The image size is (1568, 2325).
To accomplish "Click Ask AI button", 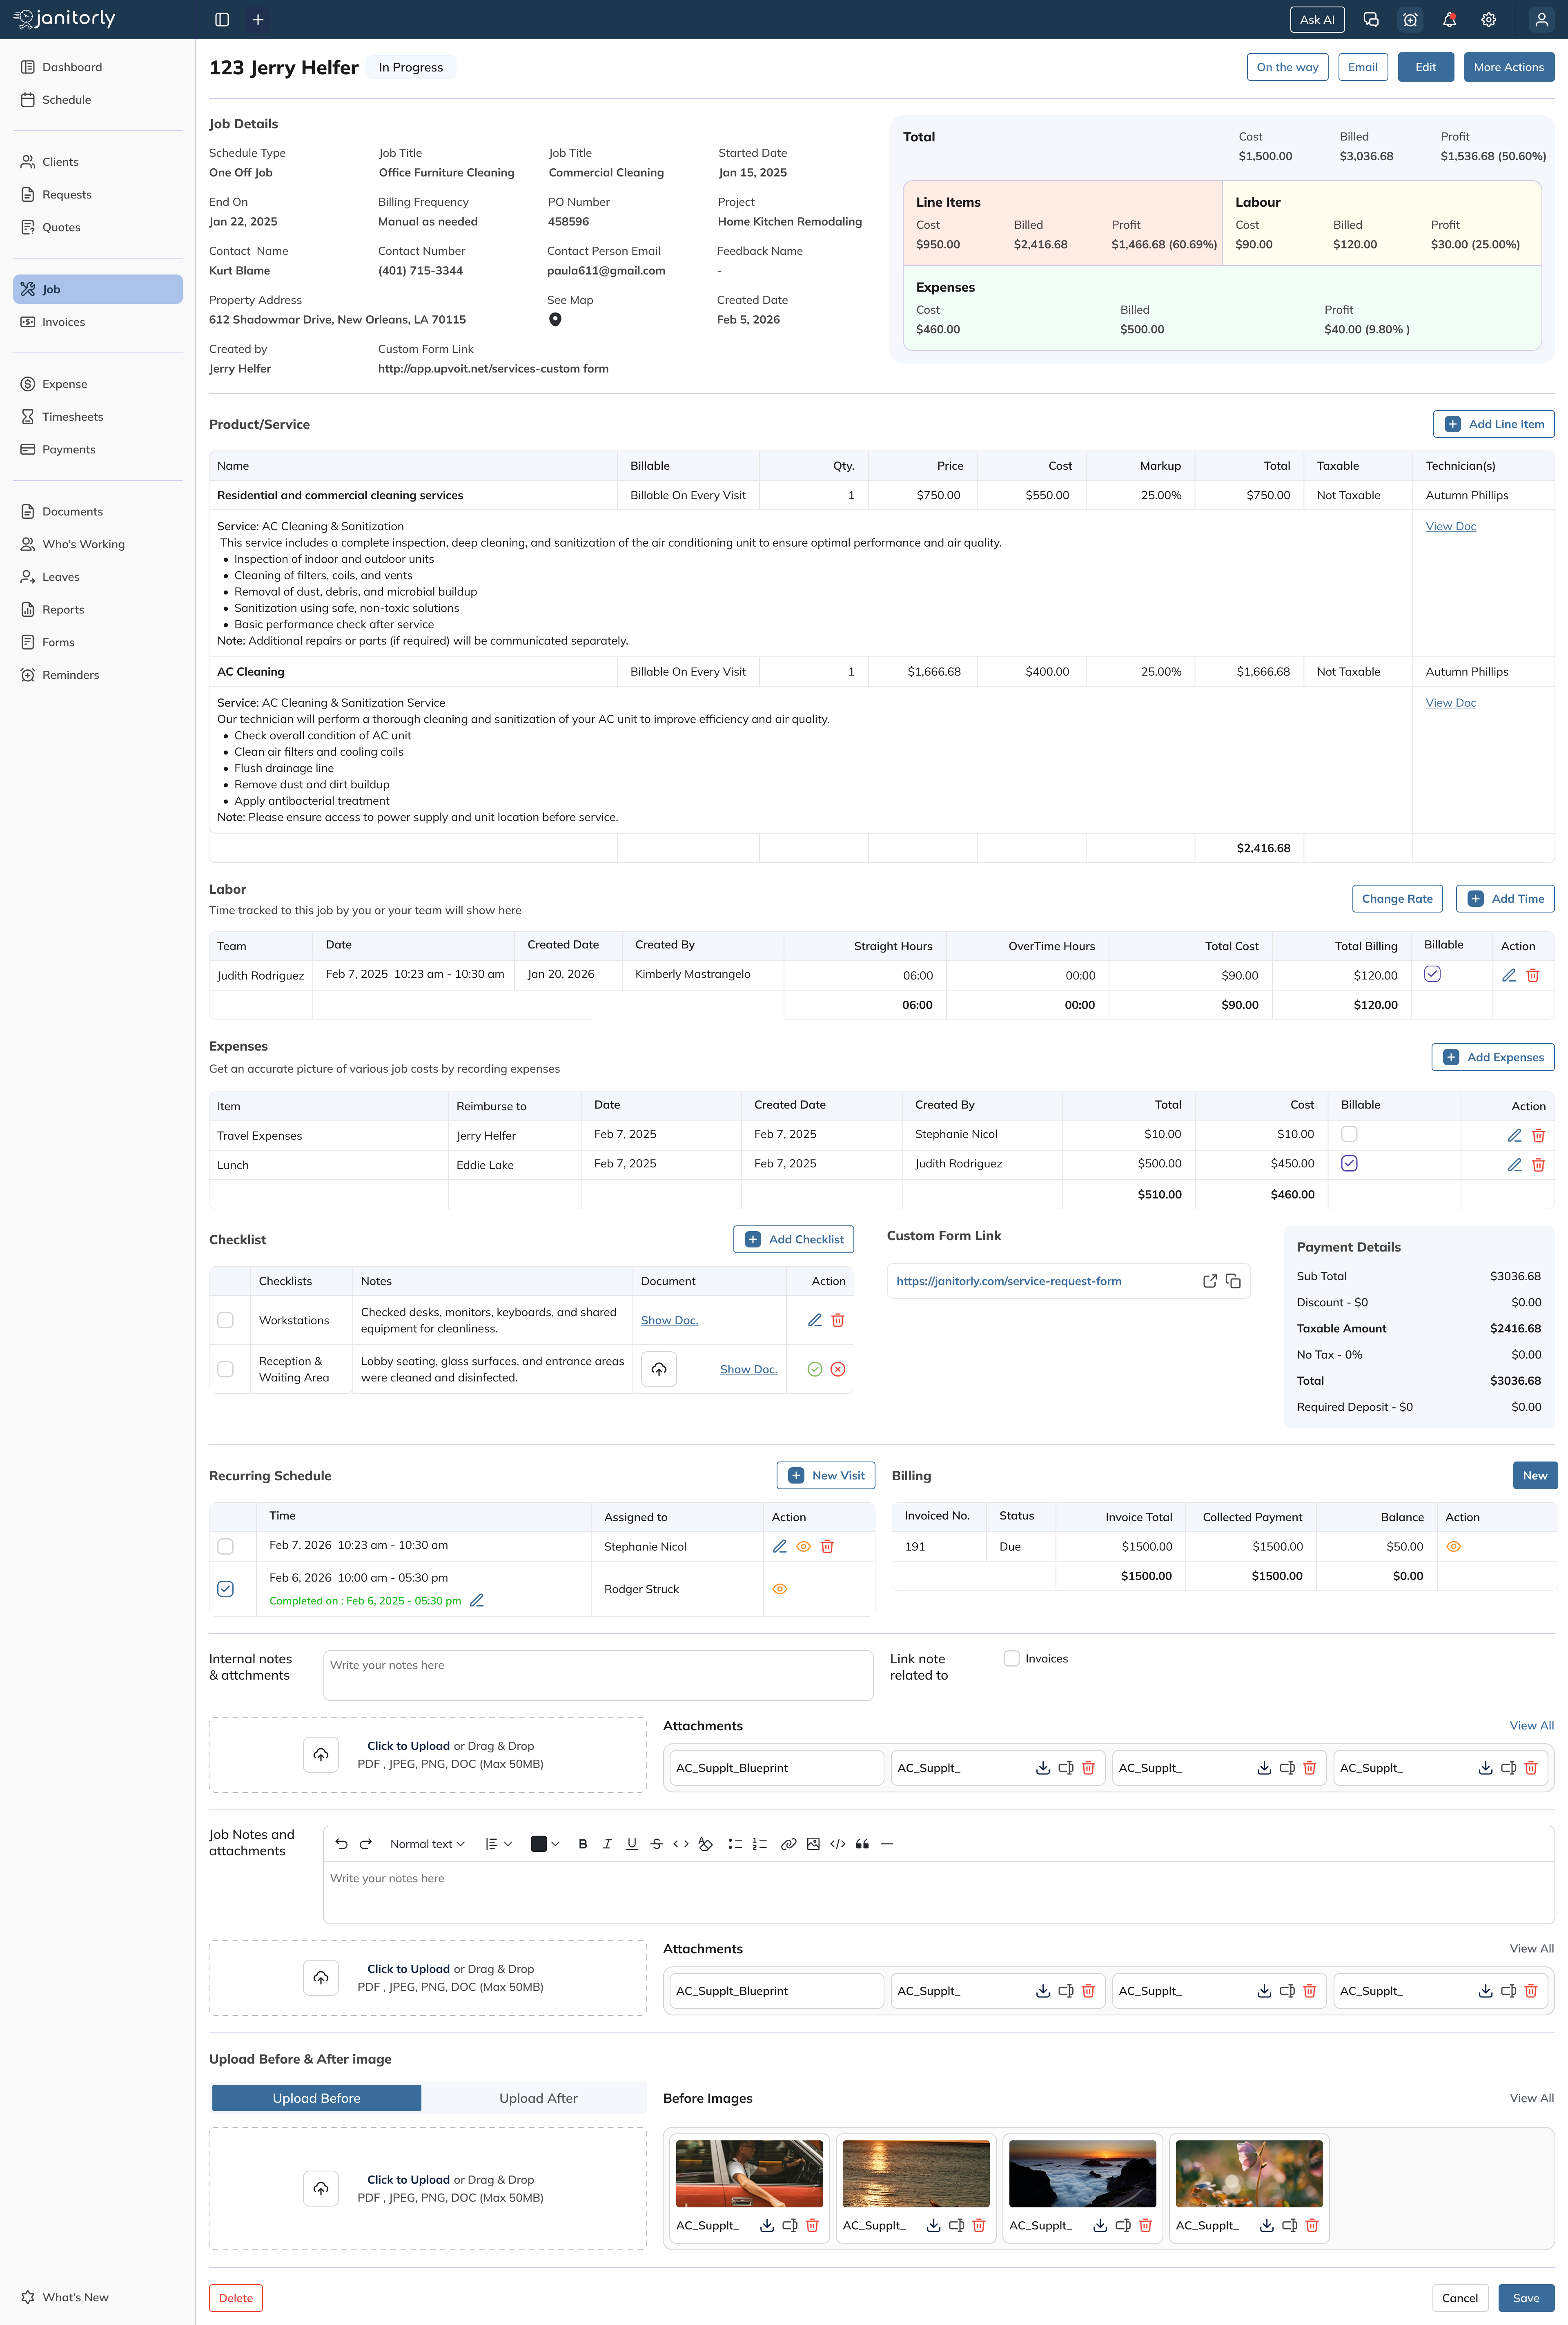I will (x=1317, y=20).
